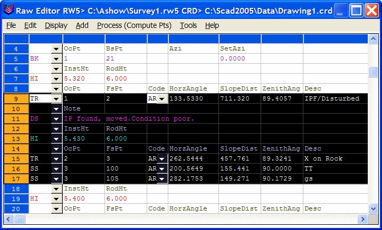The height and width of the screenshot is (230, 382).
Task: Expand record type dropdown in row 16 (SS)
Action: (x=56, y=169)
